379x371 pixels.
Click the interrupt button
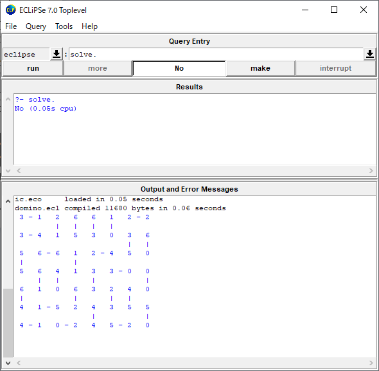pyautogui.click(x=335, y=69)
